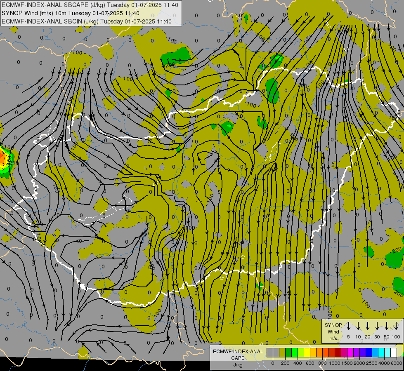Click the SBCAPE title line in header box
This screenshot has width=404, height=371.
tap(90, 5)
